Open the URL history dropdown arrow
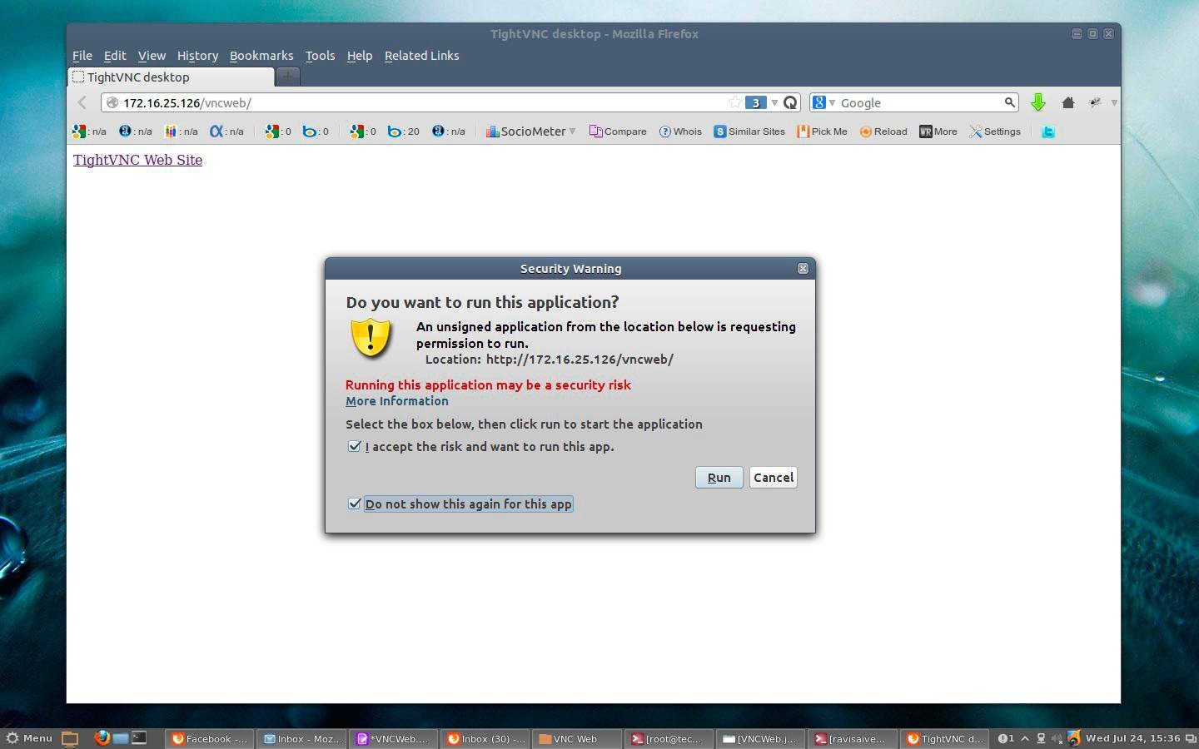 click(x=774, y=102)
